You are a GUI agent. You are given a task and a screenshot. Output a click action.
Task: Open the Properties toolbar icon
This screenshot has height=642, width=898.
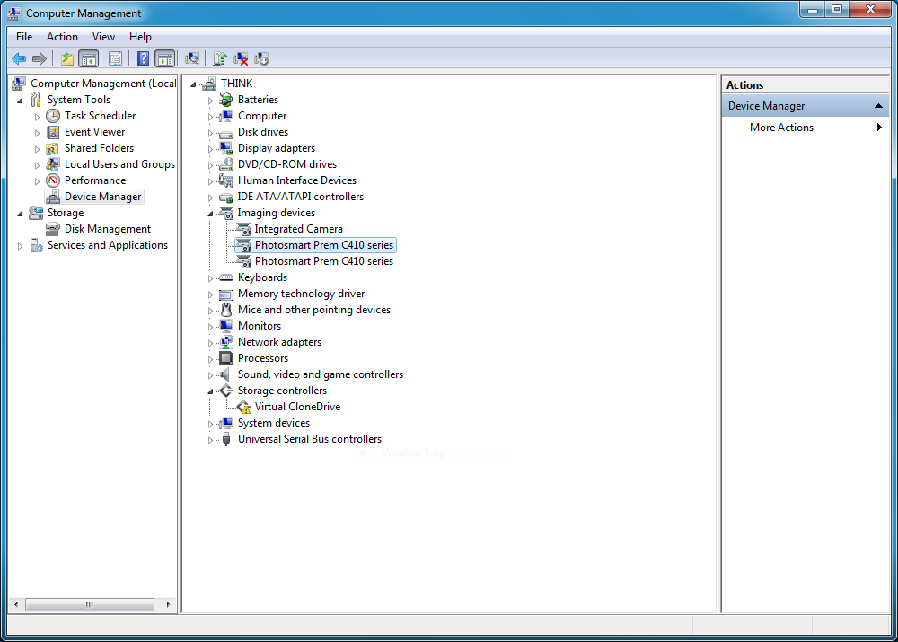115,59
